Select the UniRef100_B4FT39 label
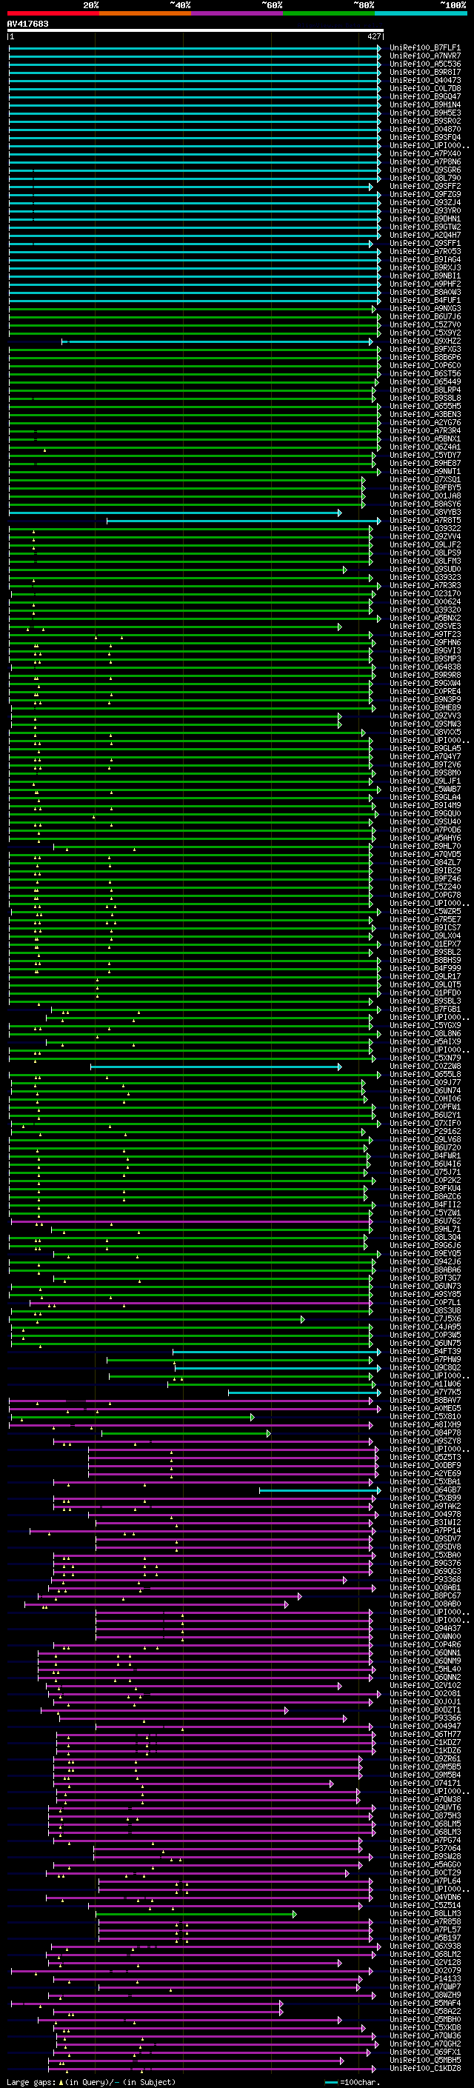 [x=424, y=1352]
